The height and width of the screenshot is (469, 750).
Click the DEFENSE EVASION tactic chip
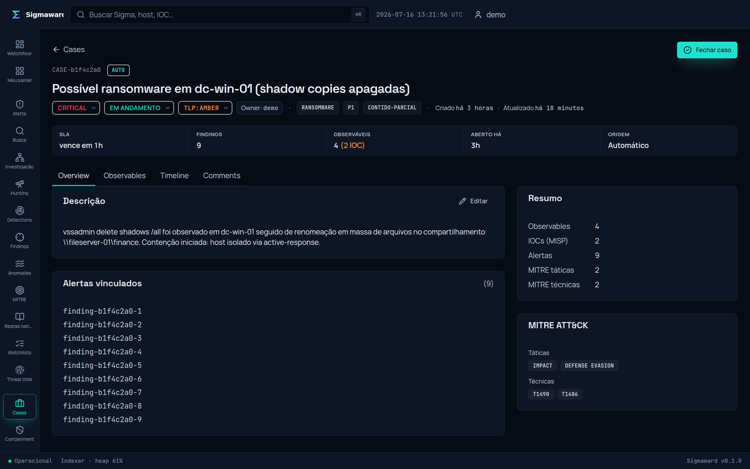click(x=589, y=366)
